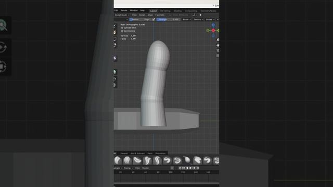Viewport: 333px width, 187px height.
Task: Open the Paint brush category tab
Action: [150, 153]
